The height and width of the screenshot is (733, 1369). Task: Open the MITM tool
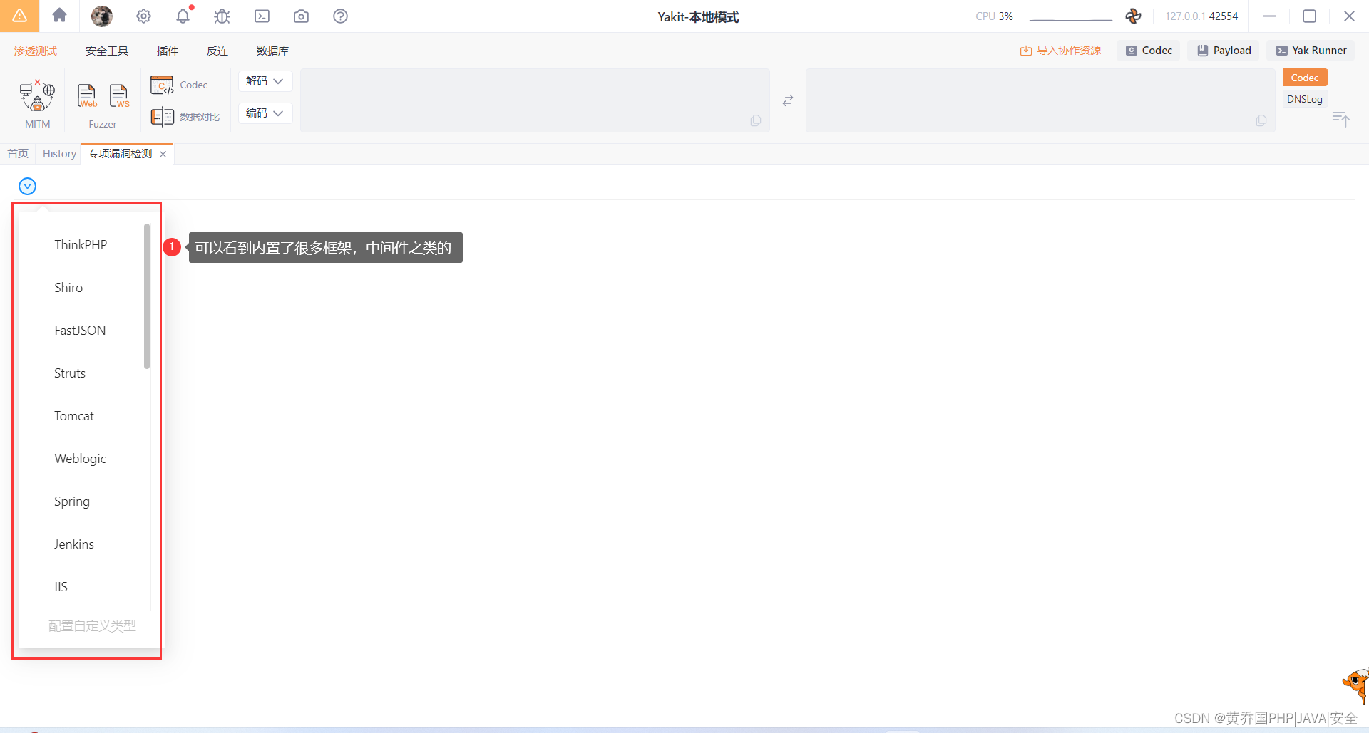click(x=37, y=104)
